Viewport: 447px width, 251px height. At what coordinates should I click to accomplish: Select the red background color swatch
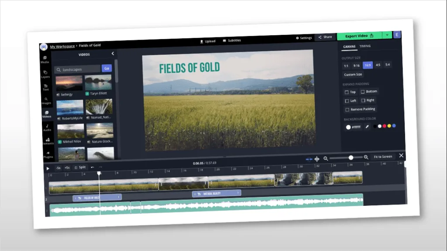point(384,126)
